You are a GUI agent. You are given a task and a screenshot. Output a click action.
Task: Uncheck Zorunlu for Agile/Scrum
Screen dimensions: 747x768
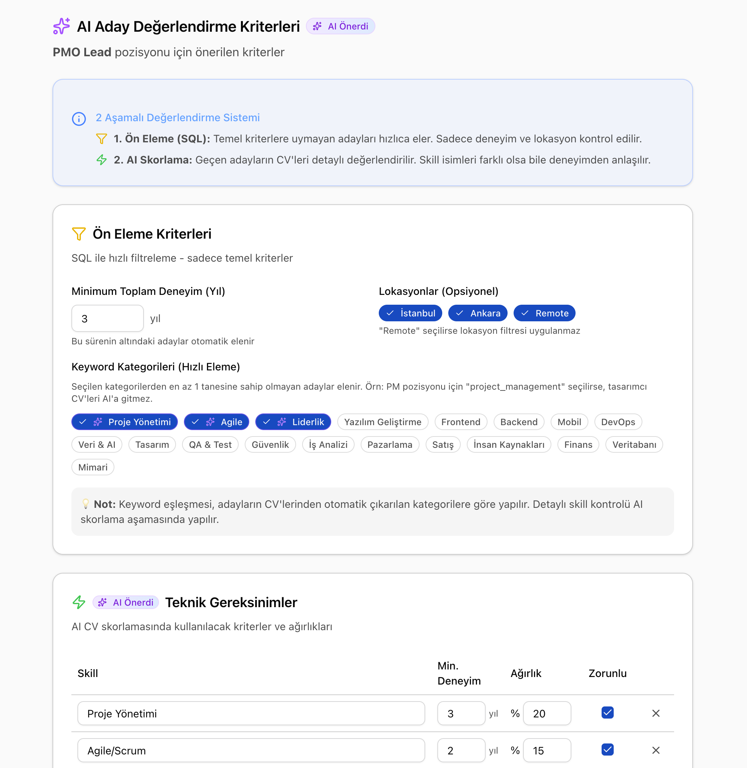coord(607,749)
